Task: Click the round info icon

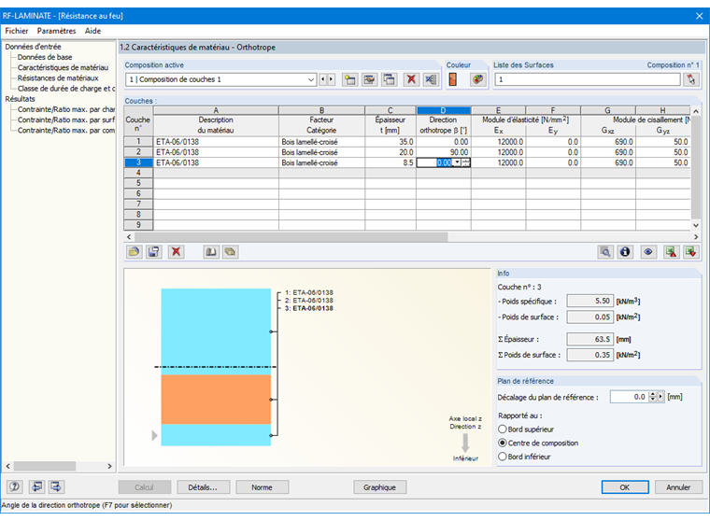Action: [x=625, y=252]
